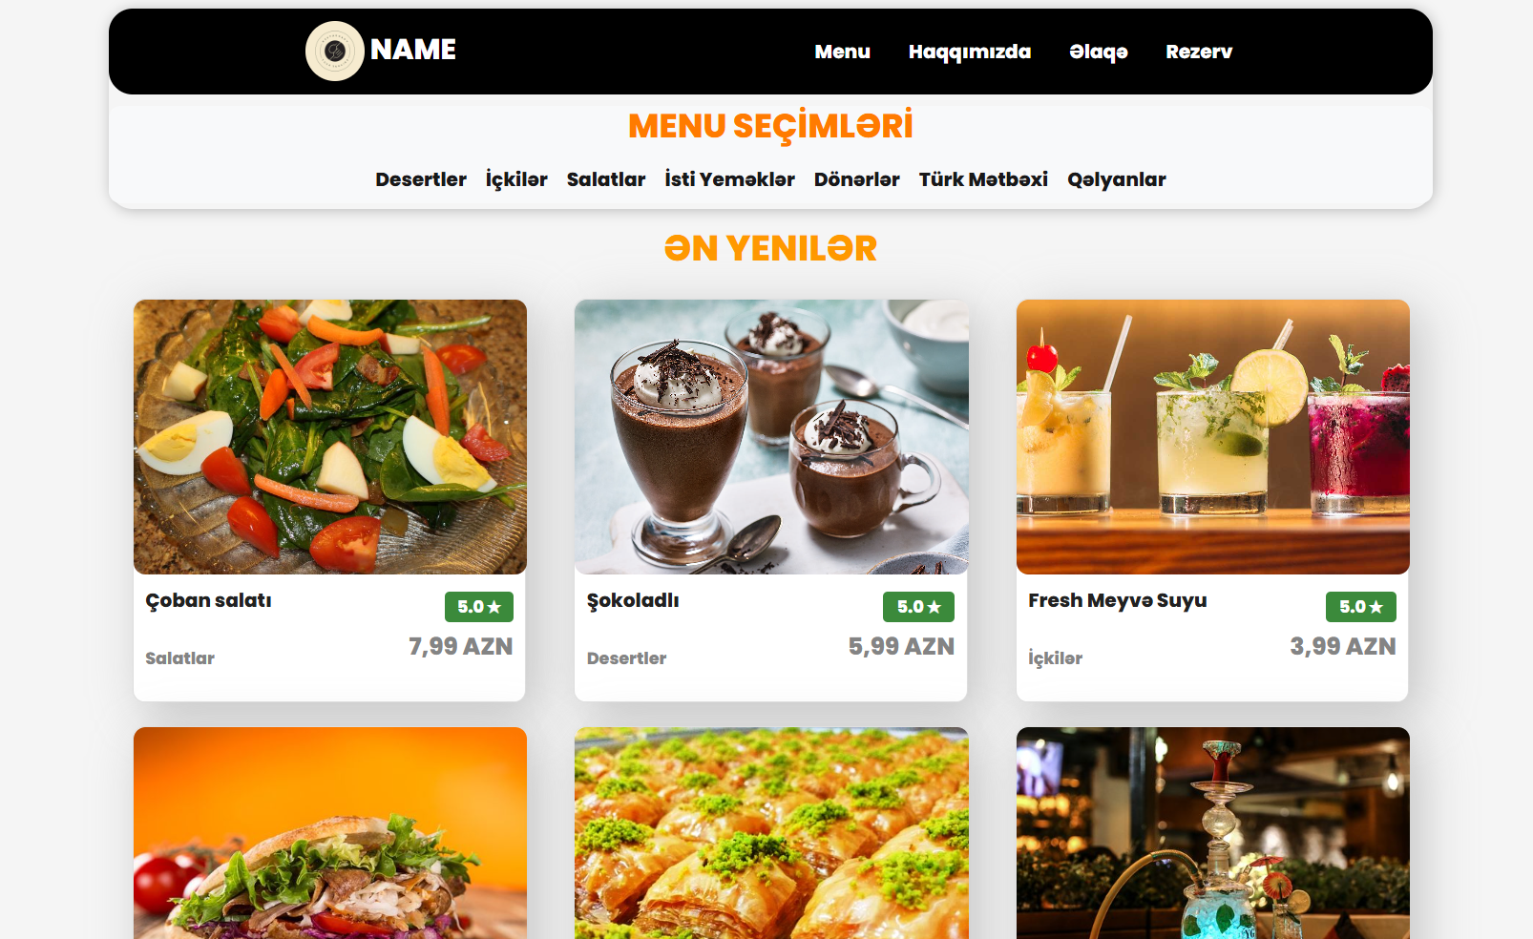View the Qəlyanlar category
The image size is (1533, 939).
1117,179
